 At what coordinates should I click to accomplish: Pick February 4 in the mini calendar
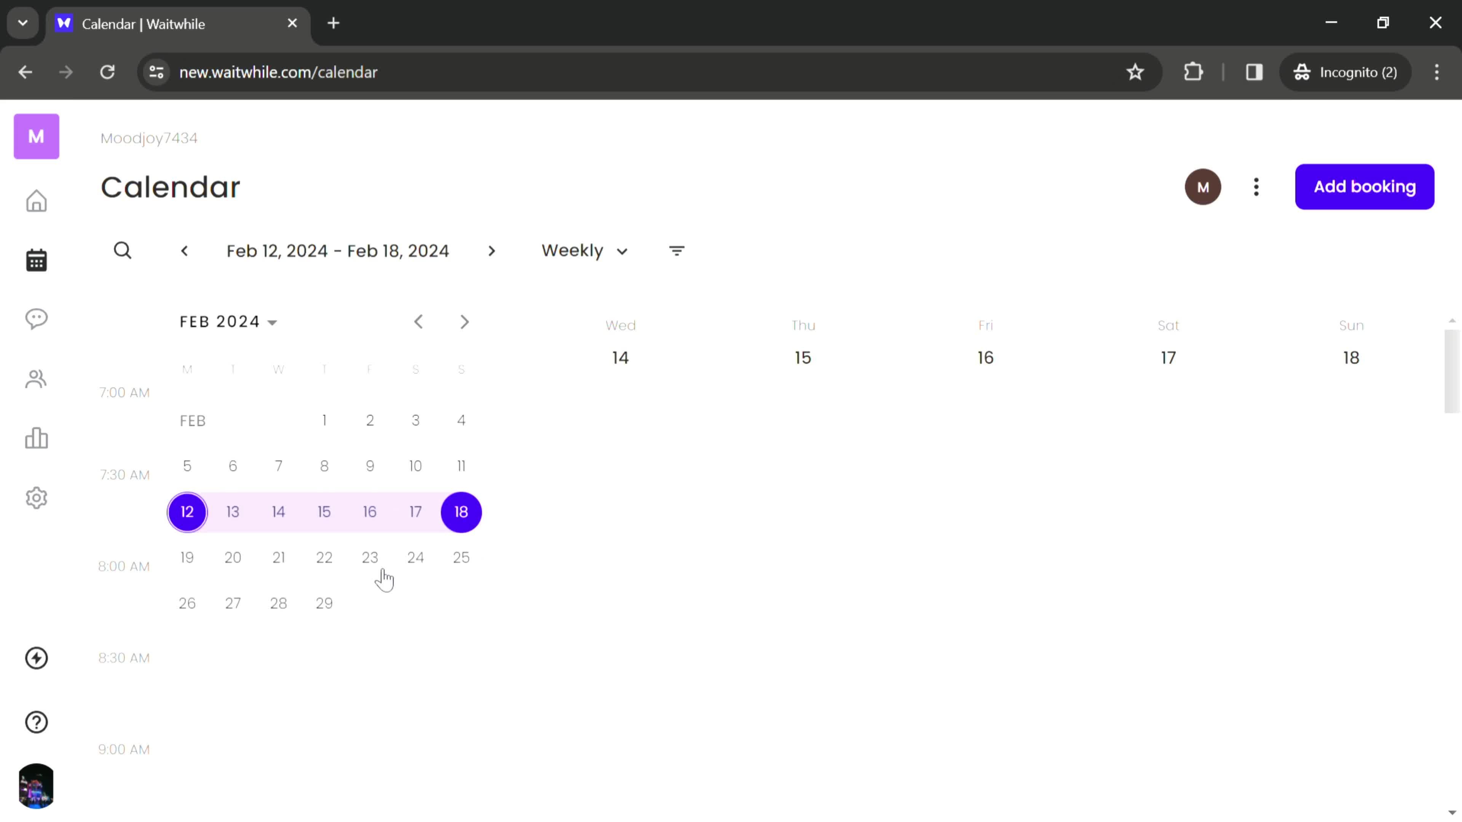pos(461,421)
